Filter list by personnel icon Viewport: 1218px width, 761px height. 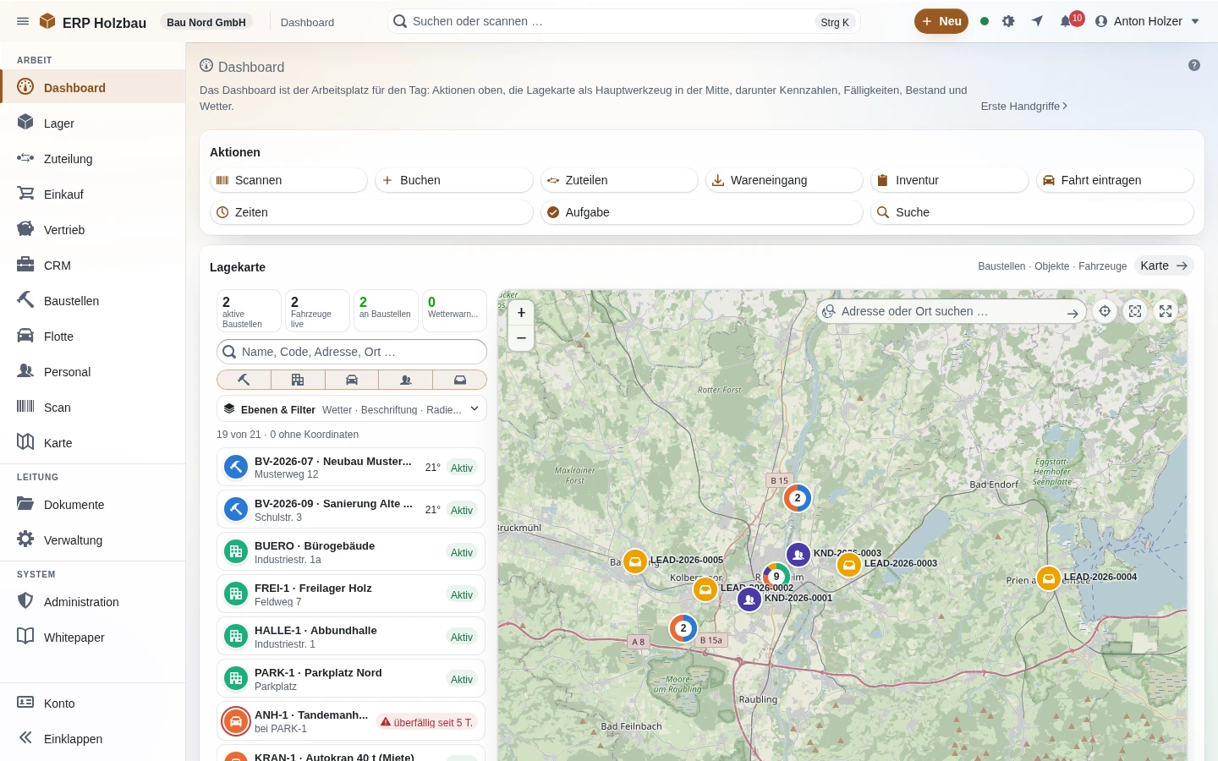coord(406,380)
